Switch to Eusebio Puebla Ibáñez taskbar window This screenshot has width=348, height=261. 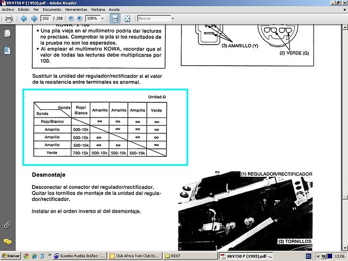click(80, 256)
